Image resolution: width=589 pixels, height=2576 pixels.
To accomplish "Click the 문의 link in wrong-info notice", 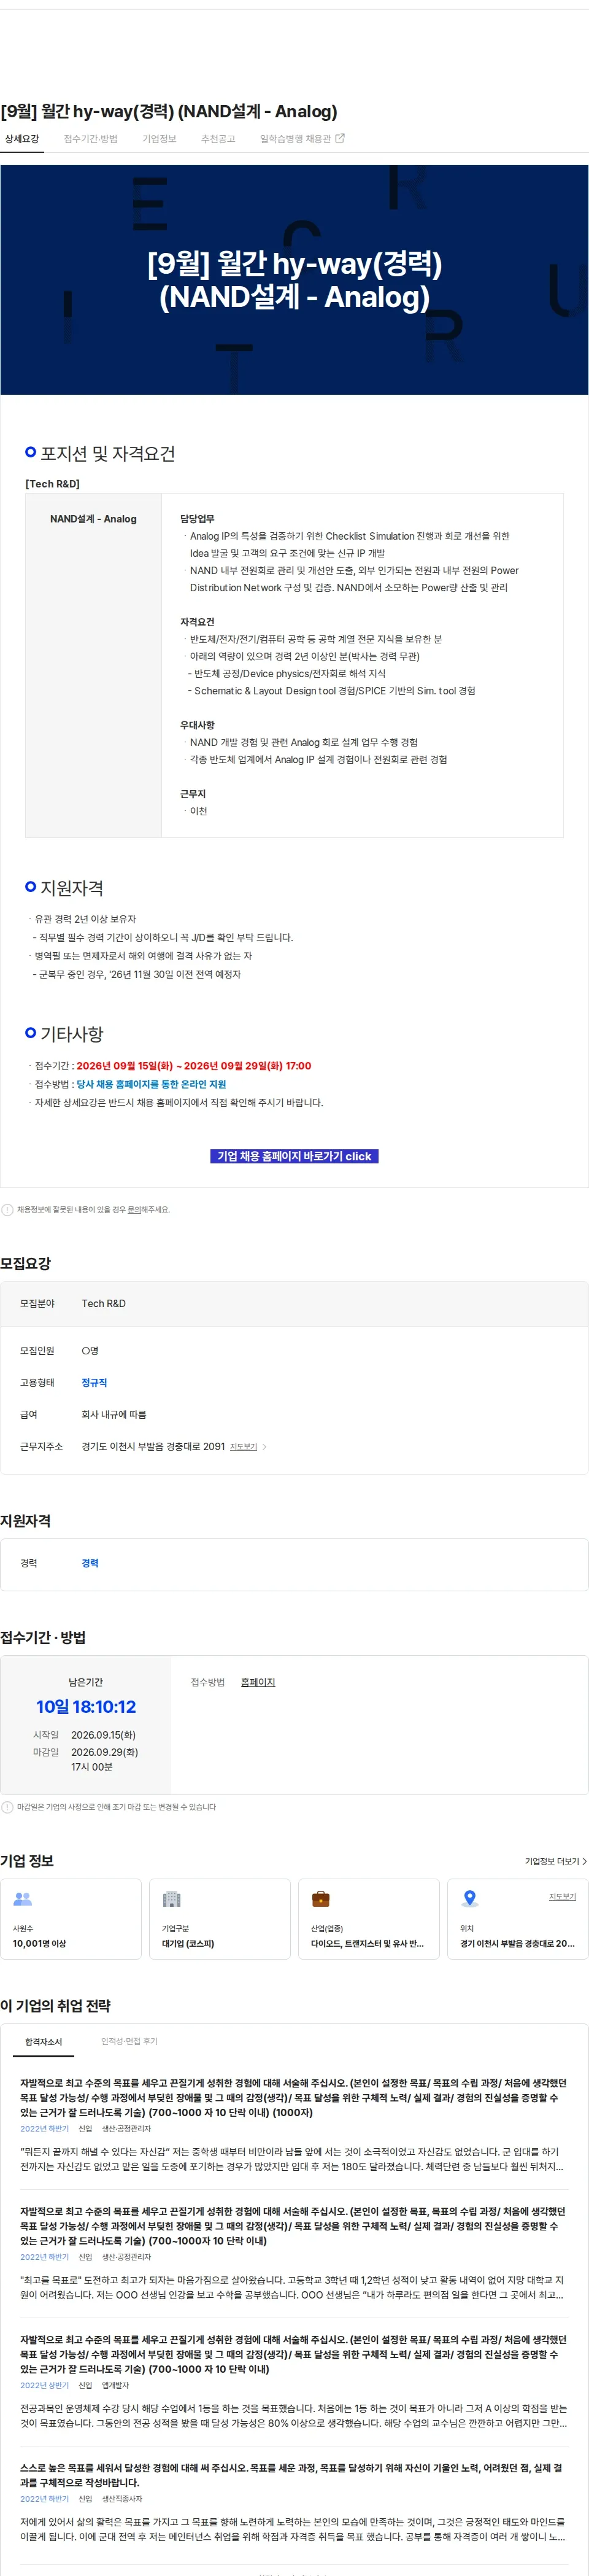I will (x=134, y=1210).
